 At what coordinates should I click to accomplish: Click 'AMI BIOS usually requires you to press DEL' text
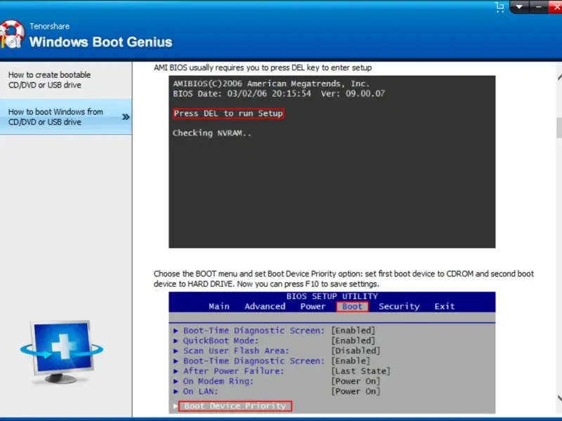[x=263, y=67]
